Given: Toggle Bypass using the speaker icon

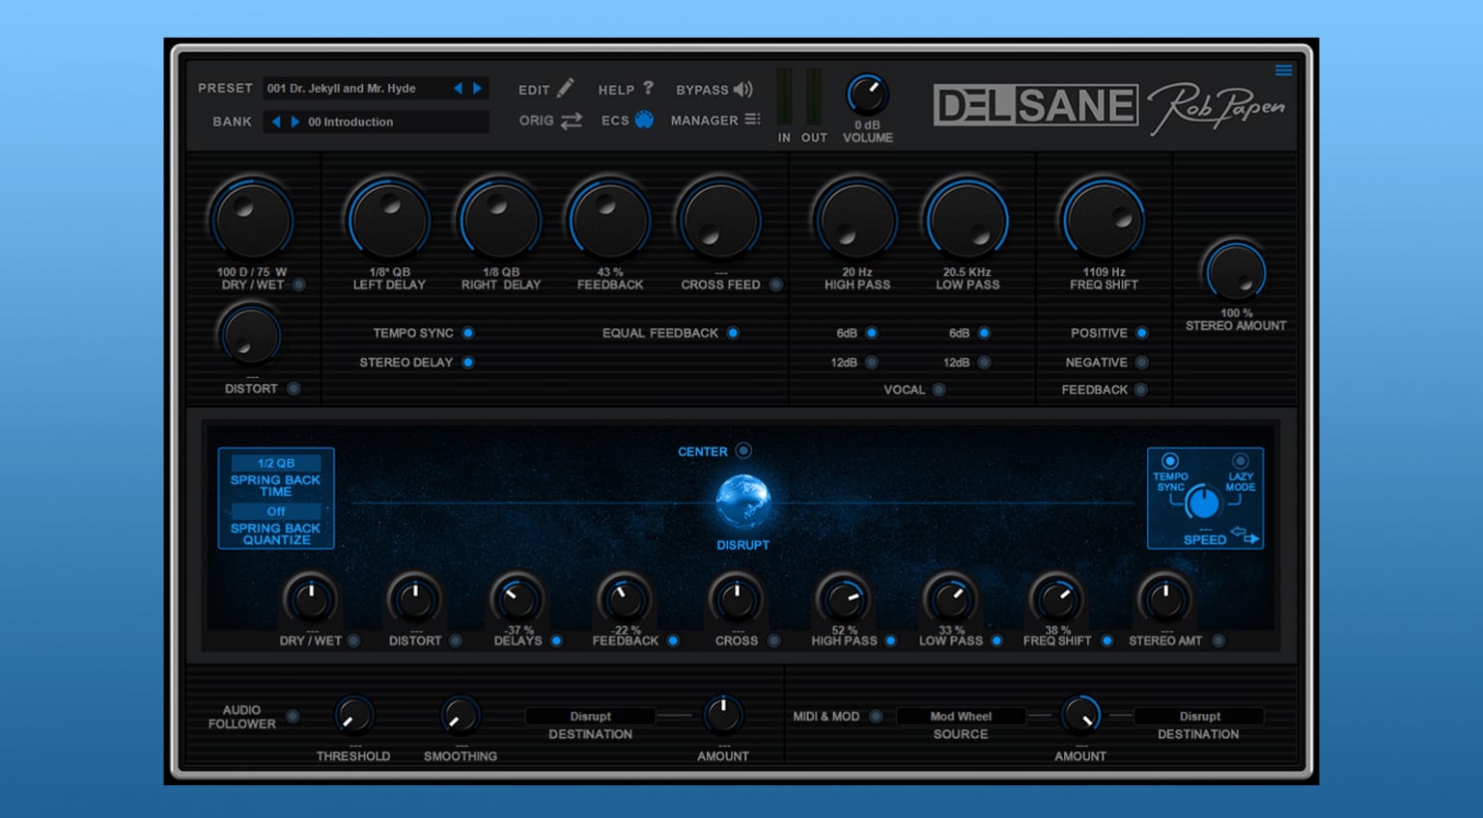Looking at the screenshot, I should tap(742, 89).
